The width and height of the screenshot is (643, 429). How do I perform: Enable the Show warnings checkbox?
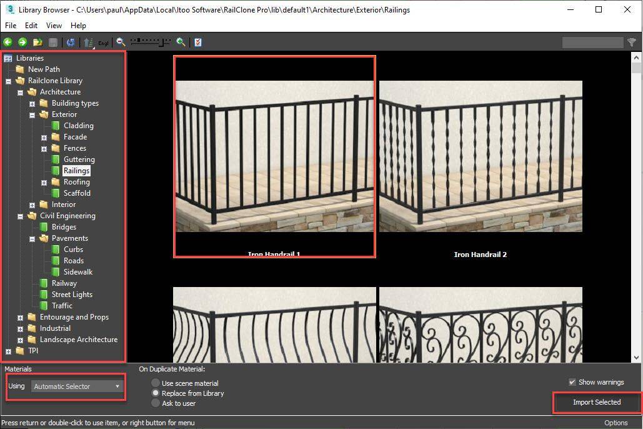(x=572, y=382)
